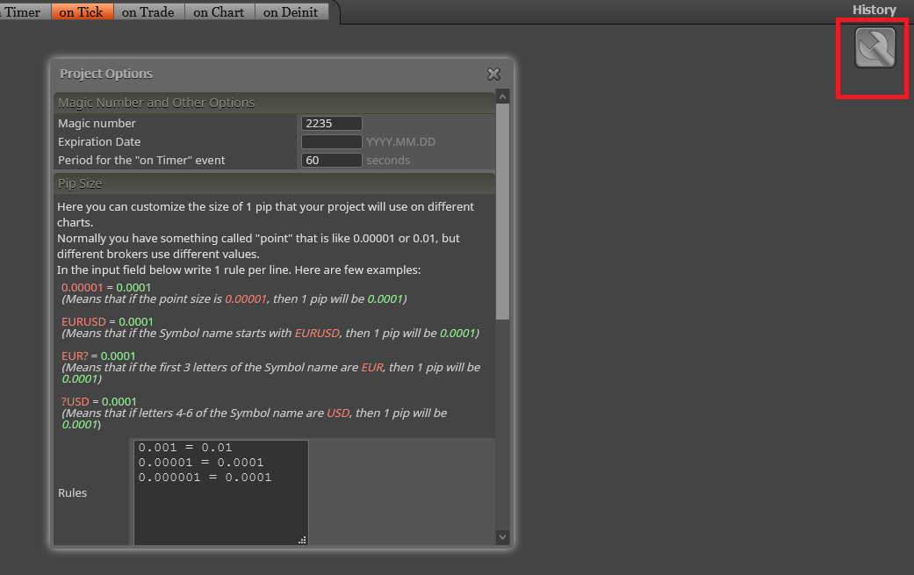Click the empty Expiration Date field
This screenshot has width=914, height=575.
332,141
